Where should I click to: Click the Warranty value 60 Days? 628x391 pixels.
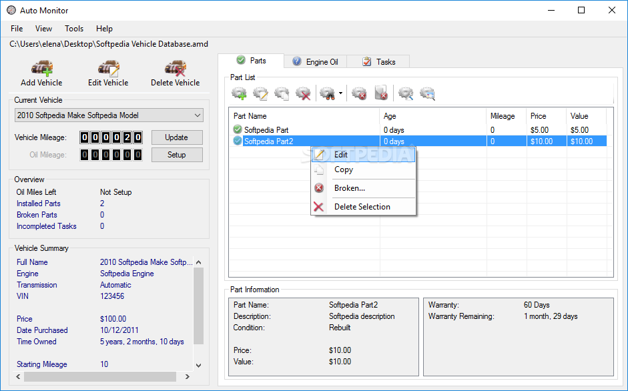click(537, 305)
